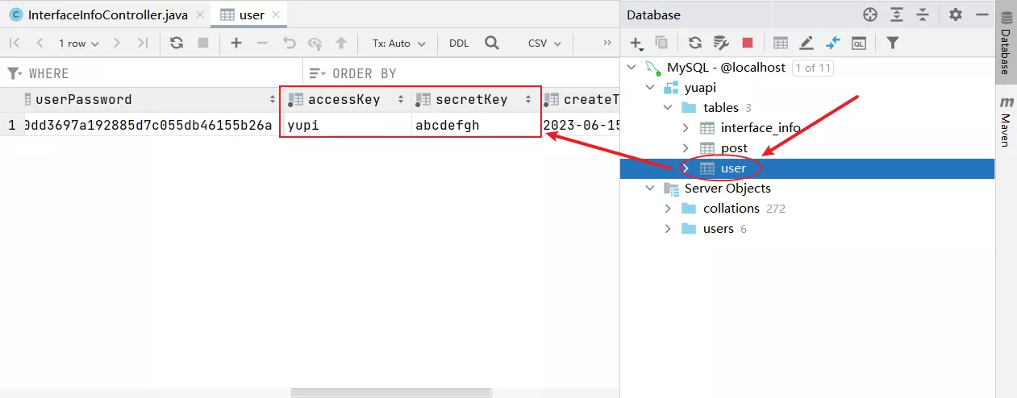Locate current object with the target icon
Screen dimensions: 1017x398
(869, 15)
